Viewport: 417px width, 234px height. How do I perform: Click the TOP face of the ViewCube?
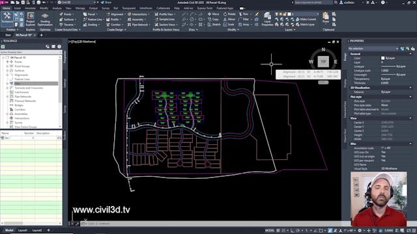[x=323, y=61]
